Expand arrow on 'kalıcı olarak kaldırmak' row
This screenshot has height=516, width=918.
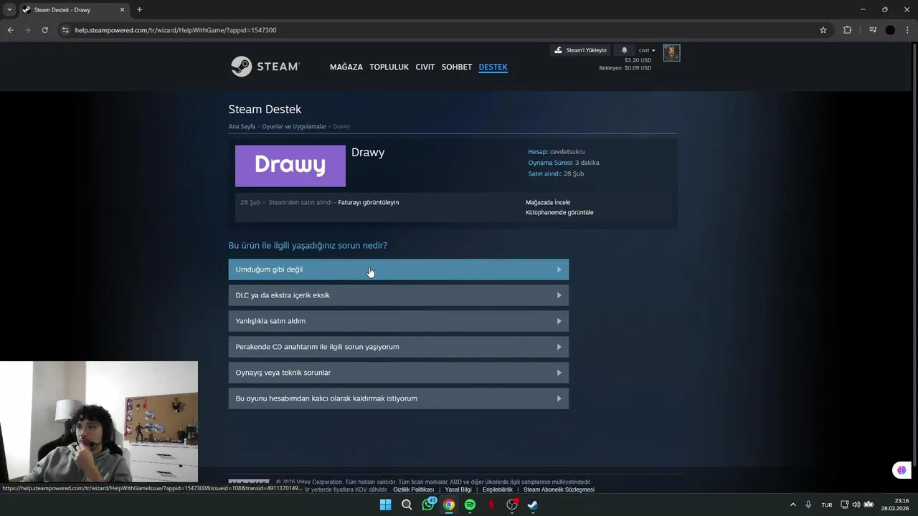click(x=559, y=398)
